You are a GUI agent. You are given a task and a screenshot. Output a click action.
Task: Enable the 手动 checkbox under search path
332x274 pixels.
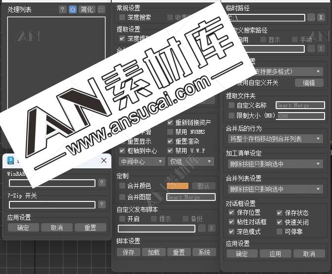295,39
